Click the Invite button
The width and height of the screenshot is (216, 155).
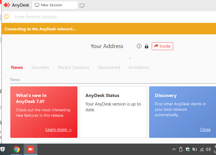click(162, 46)
